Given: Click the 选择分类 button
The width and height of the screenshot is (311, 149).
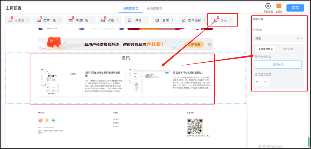Looking at the screenshot, I should (x=278, y=64).
